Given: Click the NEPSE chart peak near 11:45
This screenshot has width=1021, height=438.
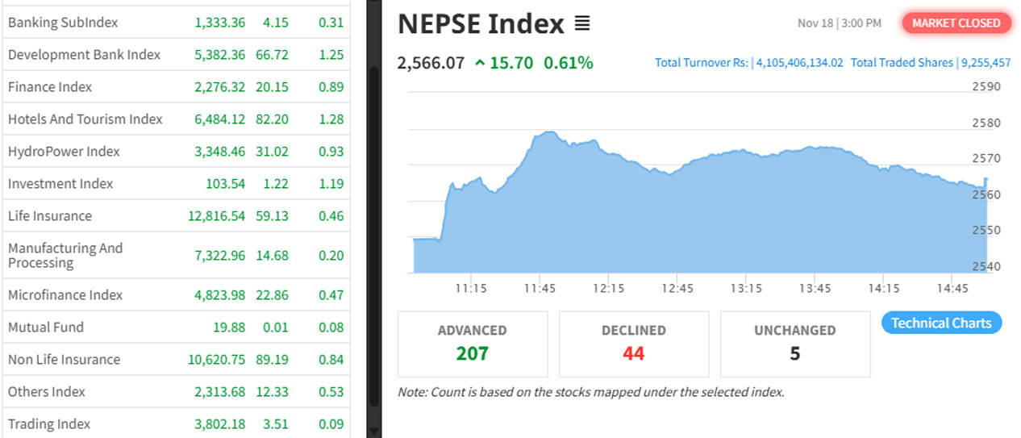Looking at the screenshot, I should [548, 132].
